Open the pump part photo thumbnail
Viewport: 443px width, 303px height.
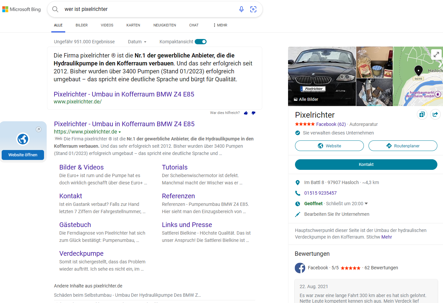374,92
